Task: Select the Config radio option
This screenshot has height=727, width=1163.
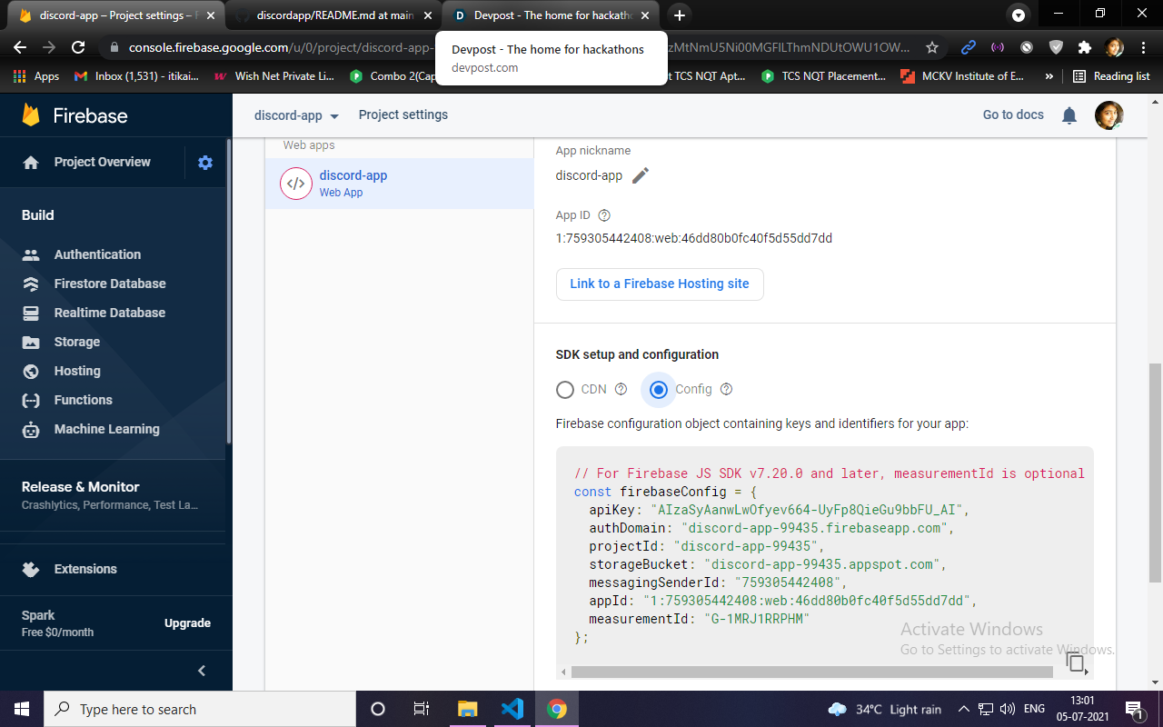Action: 659,390
